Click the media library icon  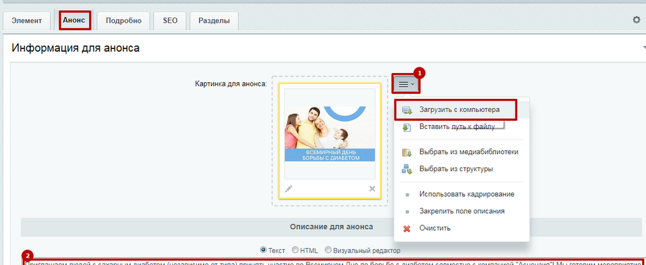click(x=407, y=152)
